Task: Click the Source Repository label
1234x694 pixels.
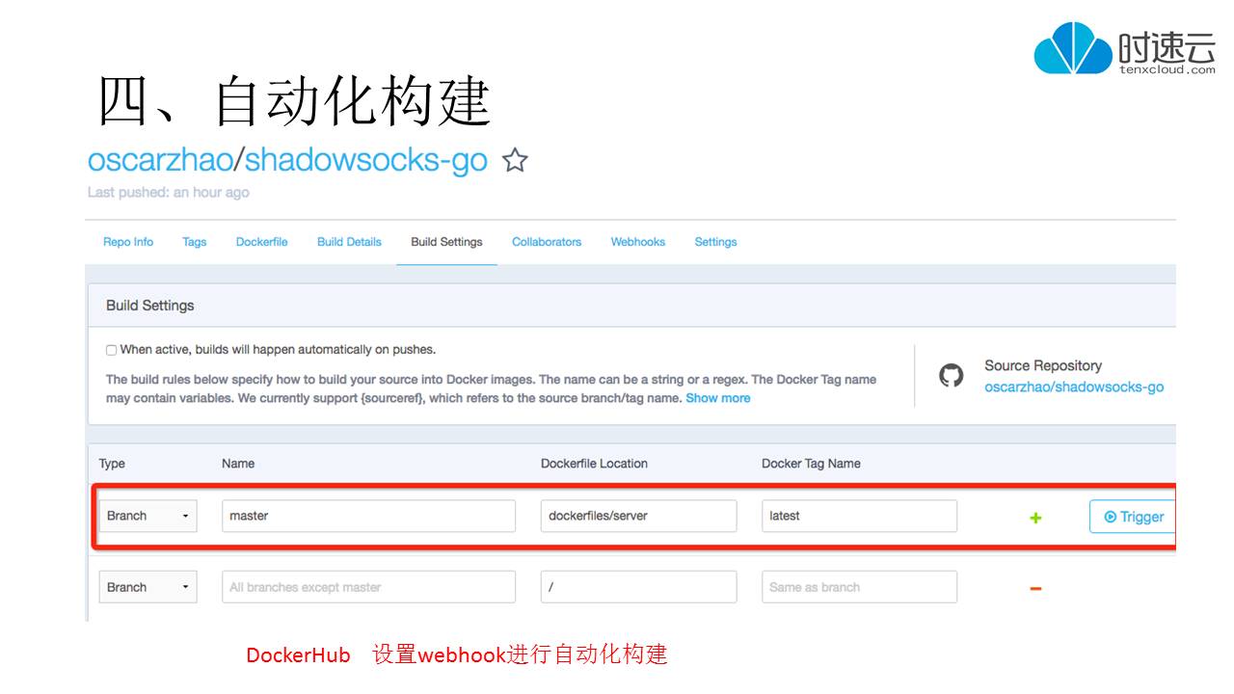Action: (1043, 365)
